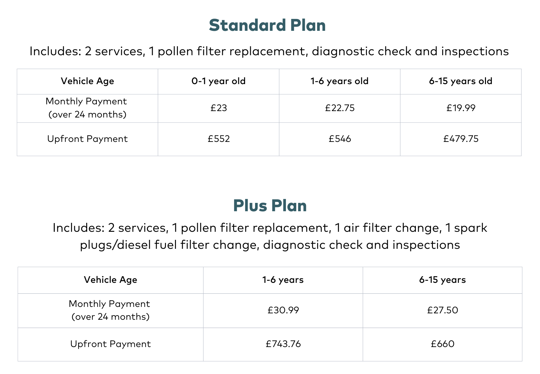The image size is (540, 374).
Task: Click Vehicle Age header in Standard Plan table
Action: 87,81
